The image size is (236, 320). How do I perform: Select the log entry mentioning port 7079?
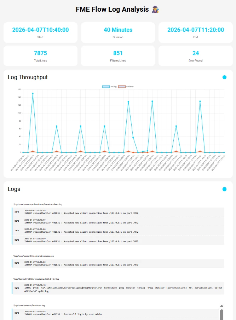[118, 263]
